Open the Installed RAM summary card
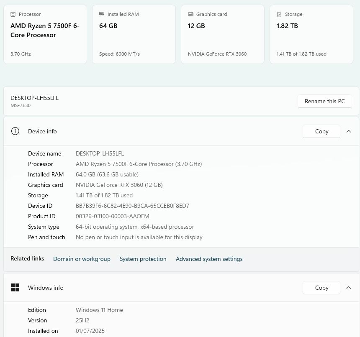Screen dimensions: 360x337 (x=134, y=34)
